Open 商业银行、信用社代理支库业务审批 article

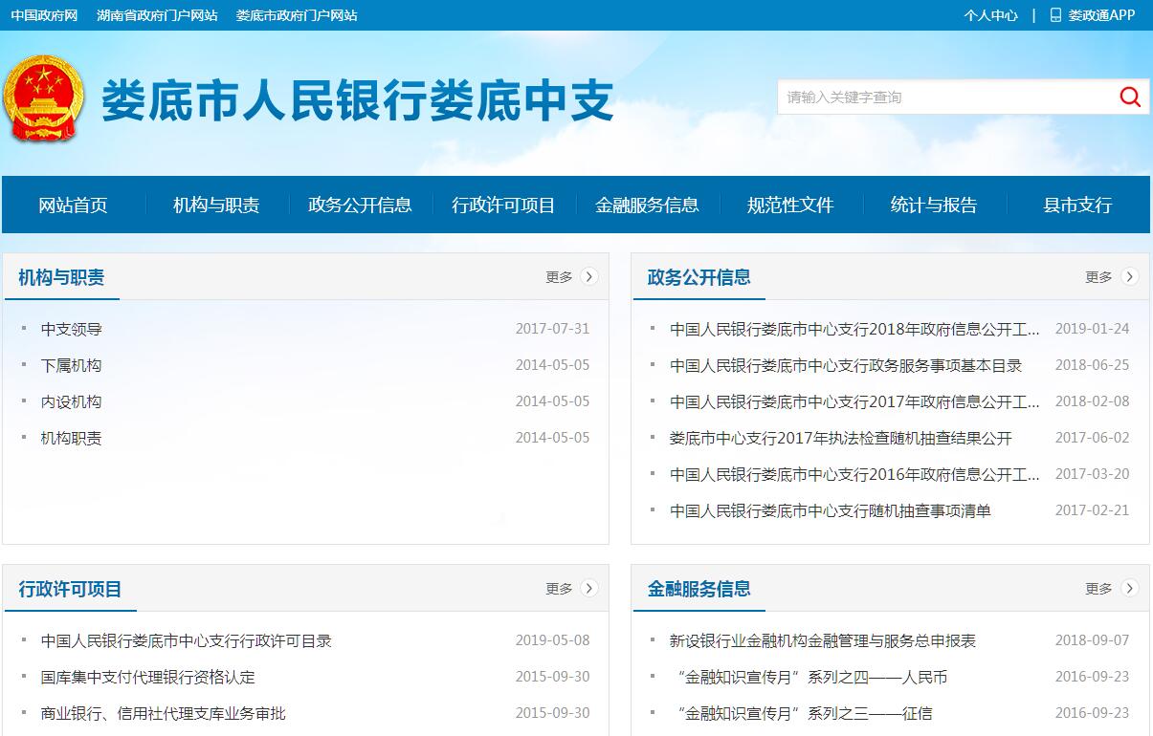[x=164, y=713]
